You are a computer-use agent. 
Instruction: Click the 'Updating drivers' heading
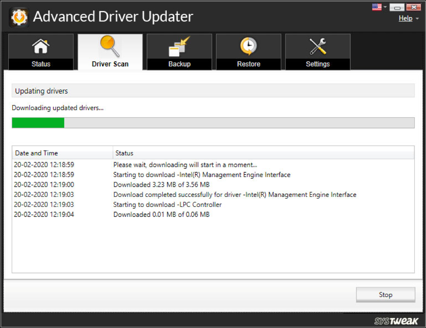(41, 91)
